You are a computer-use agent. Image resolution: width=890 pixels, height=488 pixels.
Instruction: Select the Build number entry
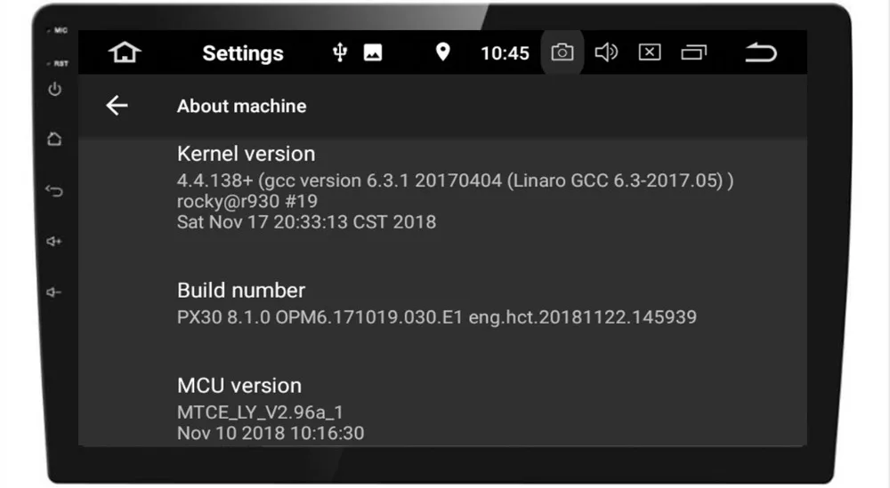point(442,303)
